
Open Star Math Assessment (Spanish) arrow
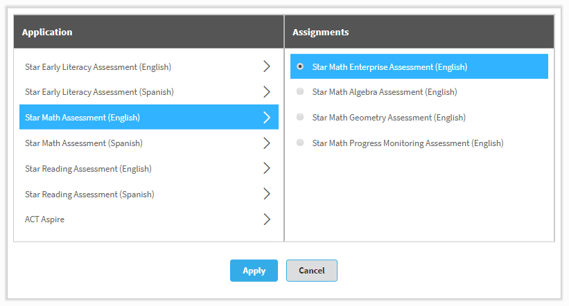pos(267,143)
